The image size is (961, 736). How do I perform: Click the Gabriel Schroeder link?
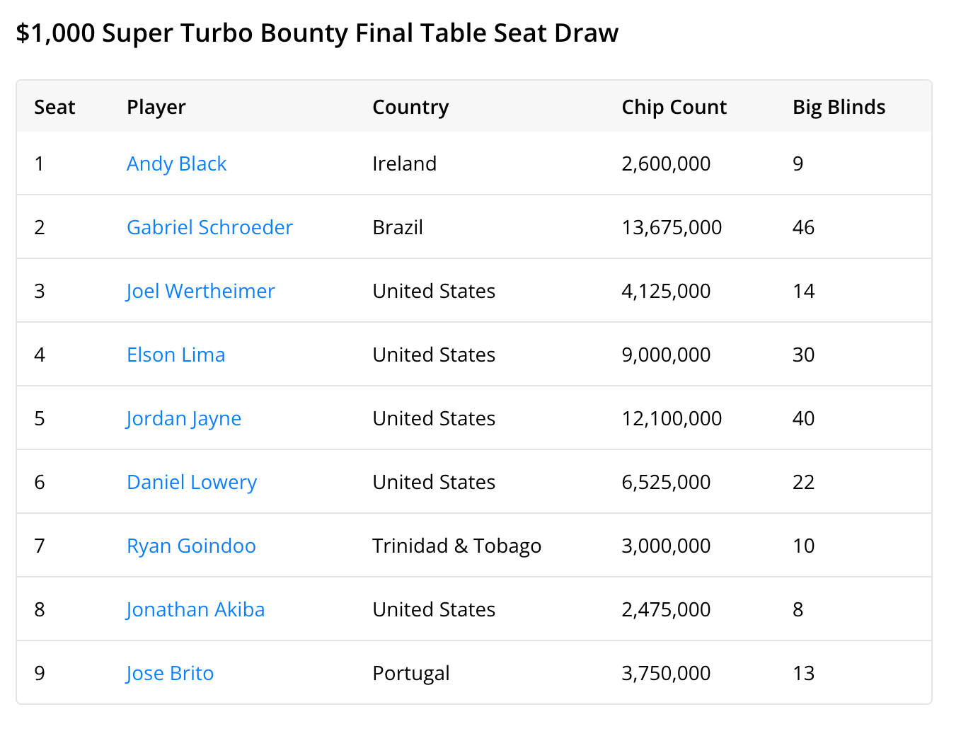click(209, 227)
